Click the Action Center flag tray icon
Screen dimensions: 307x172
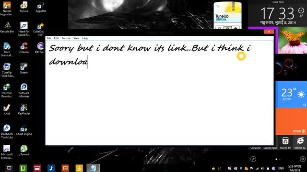(x=251, y=168)
